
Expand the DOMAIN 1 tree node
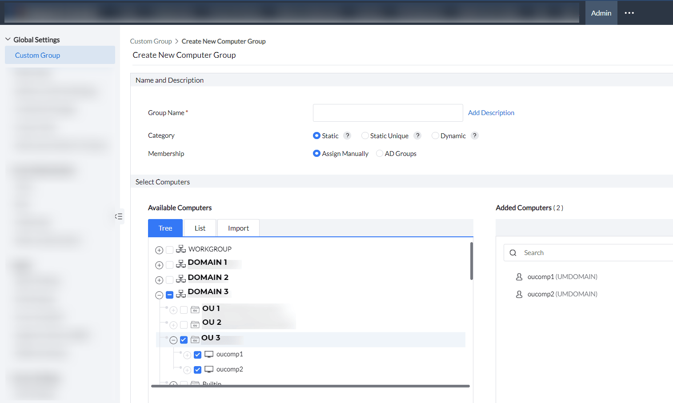click(x=159, y=265)
